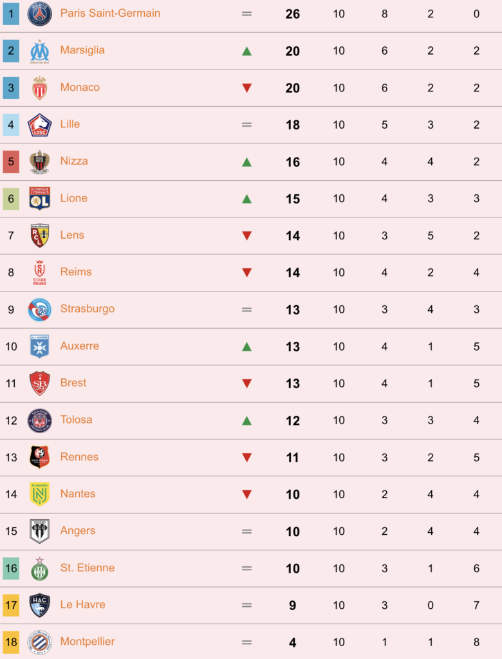Open the Auxerre team link
The image size is (502, 659).
[79, 346]
